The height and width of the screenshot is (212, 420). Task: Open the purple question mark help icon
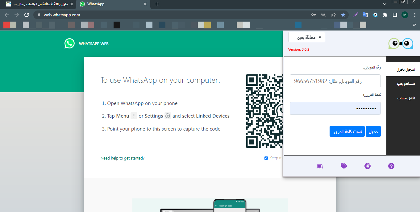(x=391, y=166)
